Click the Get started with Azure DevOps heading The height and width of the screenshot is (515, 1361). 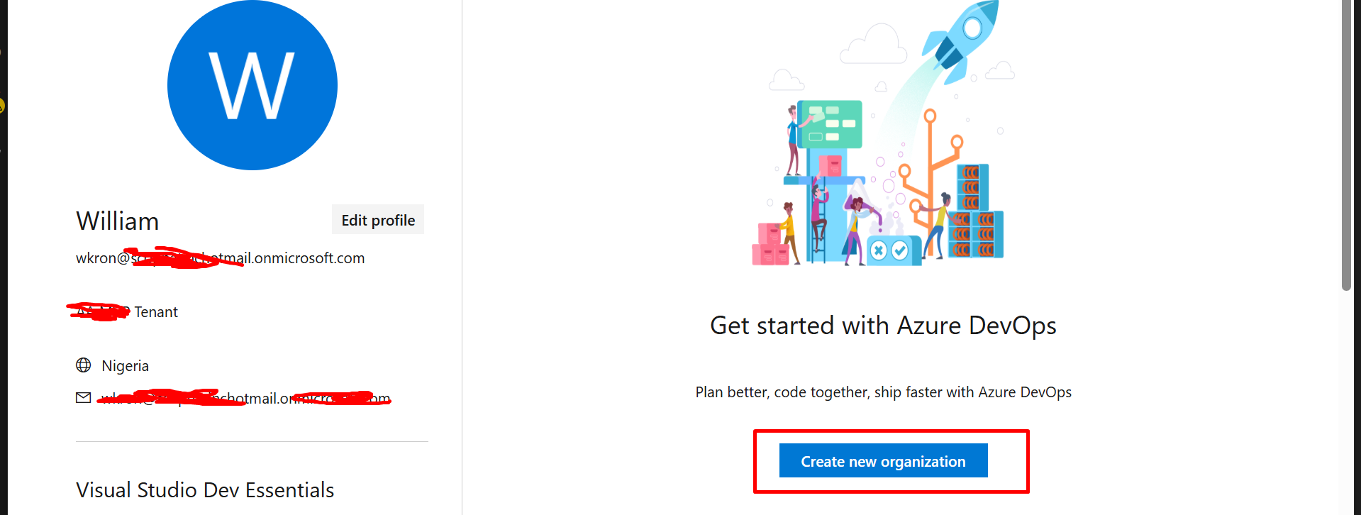pyautogui.click(x=883, y=326)
